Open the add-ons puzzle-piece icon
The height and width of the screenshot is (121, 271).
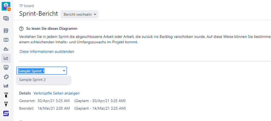[x=6, y=77]
